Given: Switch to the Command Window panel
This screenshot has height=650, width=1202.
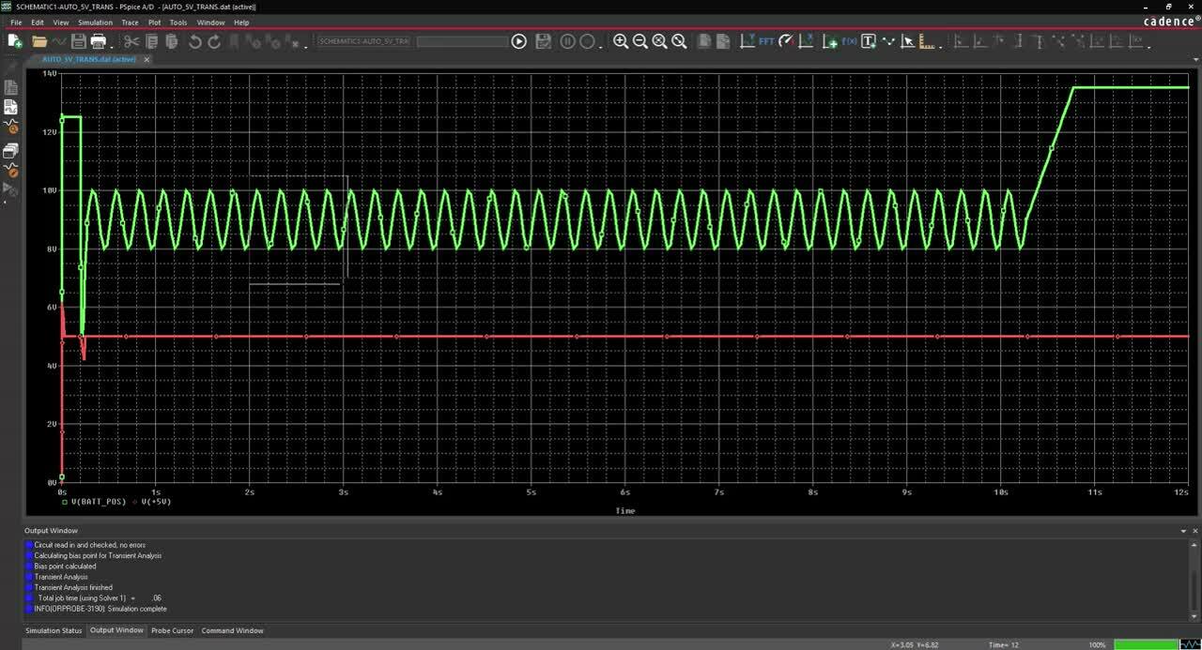Looking at the screenshot, I should (232, 630).
